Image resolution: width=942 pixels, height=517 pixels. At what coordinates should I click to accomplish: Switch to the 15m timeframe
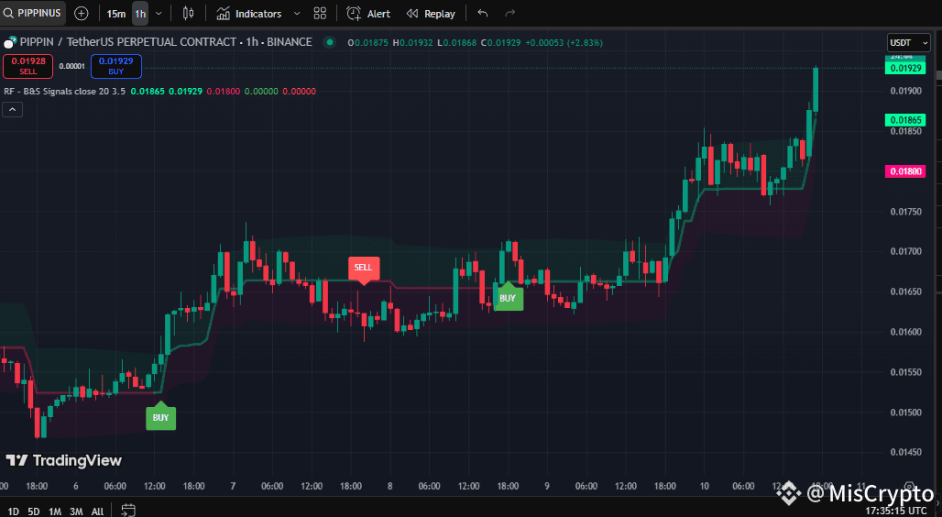(116, 13)
